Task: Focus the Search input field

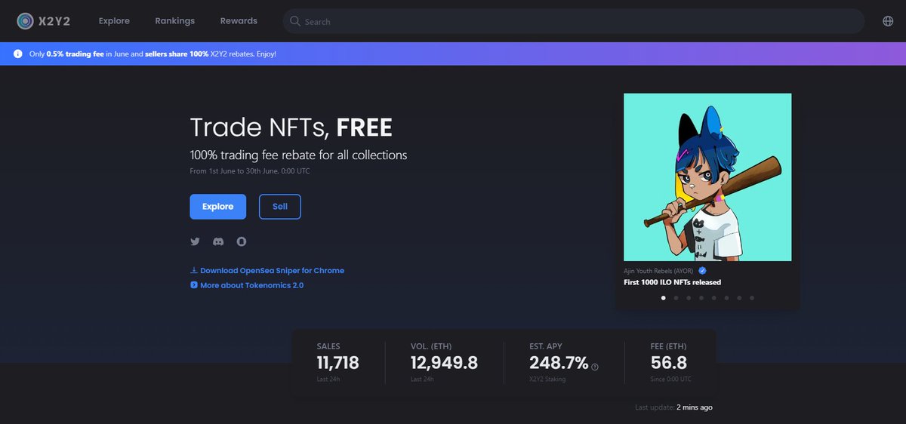Action: point(574,21)
